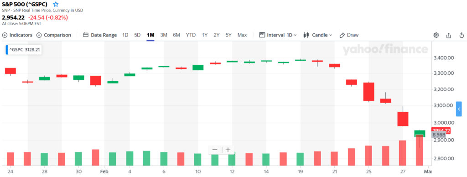Open the Candle chart type dropdown
Image resolution: width=467 pixels, height=177 pixels.
coord(317,35)
